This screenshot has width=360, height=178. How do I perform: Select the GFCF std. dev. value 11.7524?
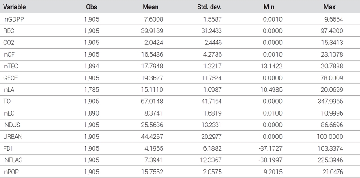[x=211, y=78]
